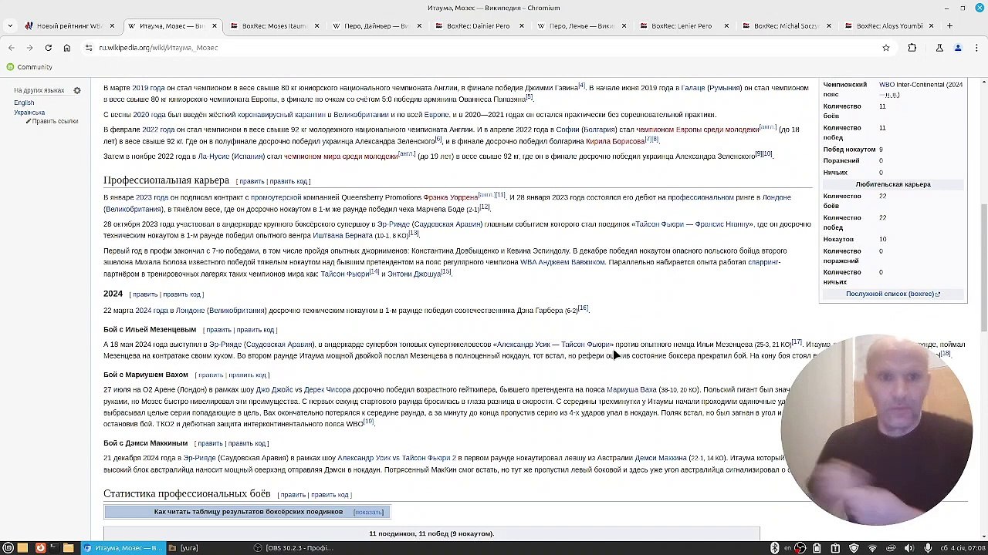Open the terminal launcher in taskbar
The image size is (988, 555).
[x=54, y=548]
